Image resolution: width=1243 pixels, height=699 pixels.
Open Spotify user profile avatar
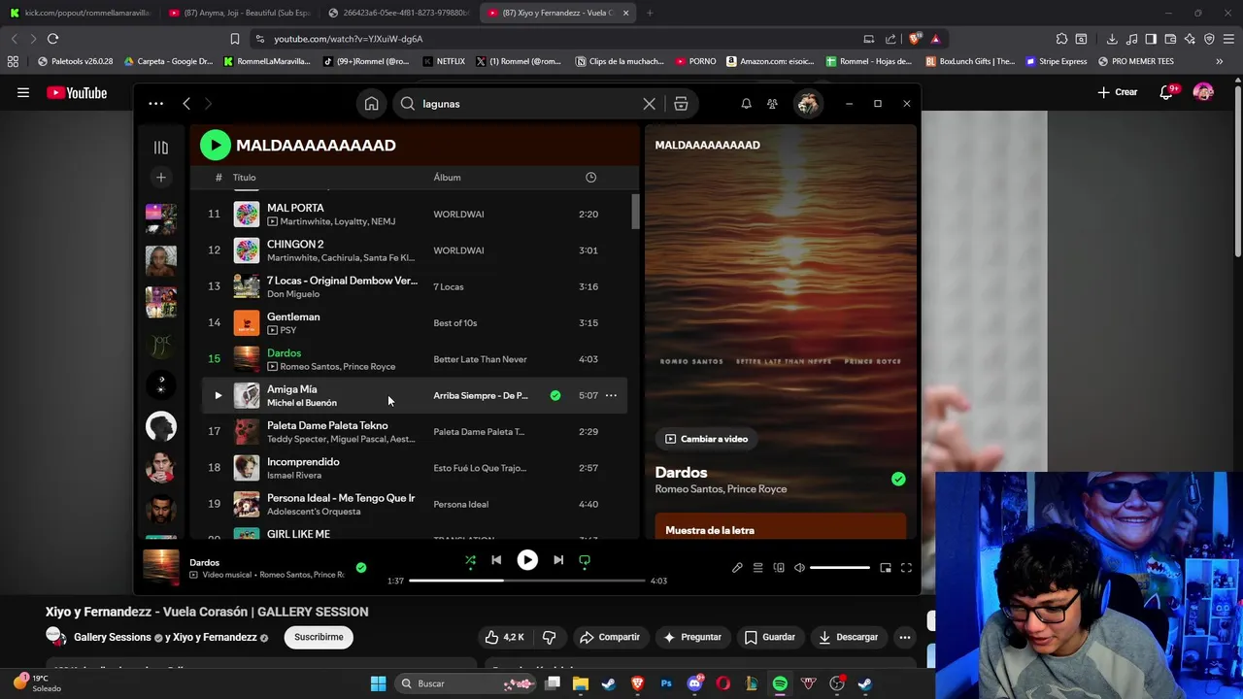point(807,104)
